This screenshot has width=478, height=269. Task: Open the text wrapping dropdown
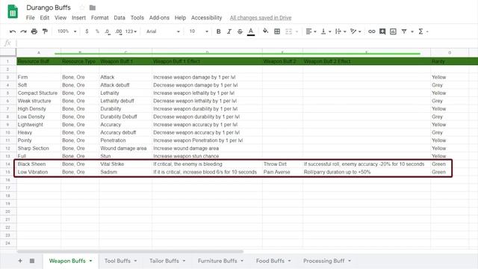(341, 31)
